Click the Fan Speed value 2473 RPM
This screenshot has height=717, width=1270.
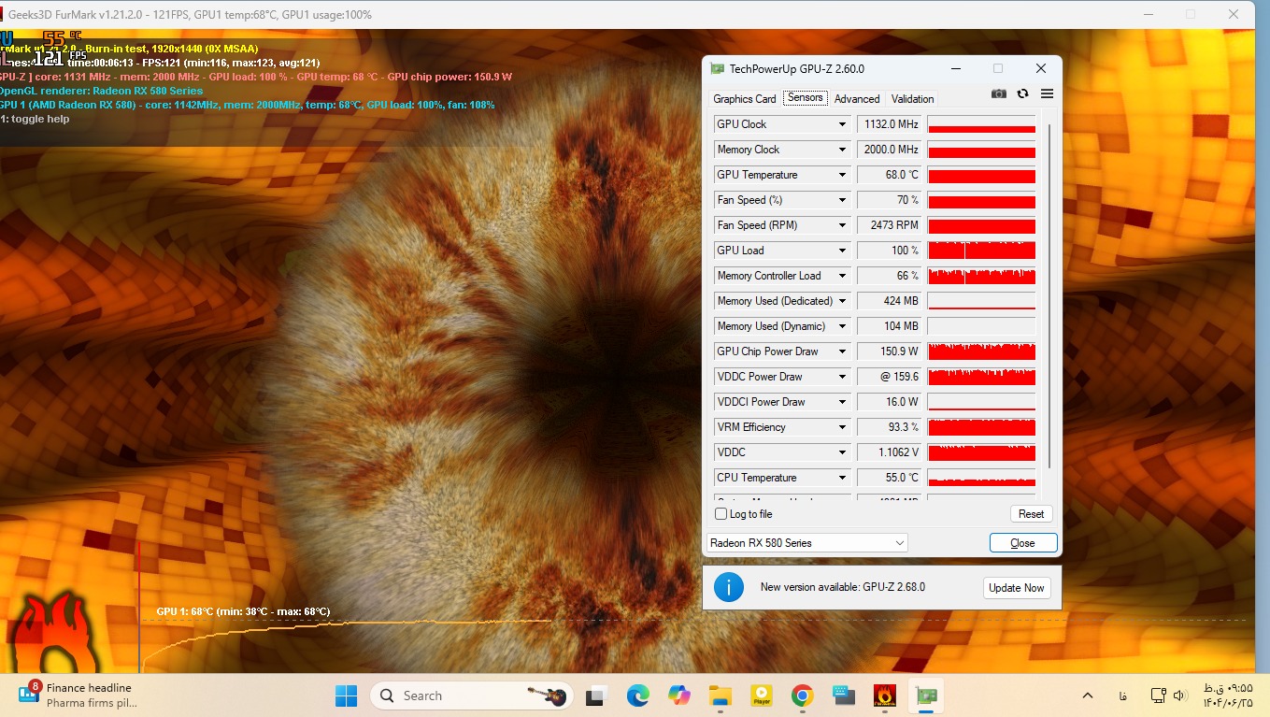coord(890,225)
